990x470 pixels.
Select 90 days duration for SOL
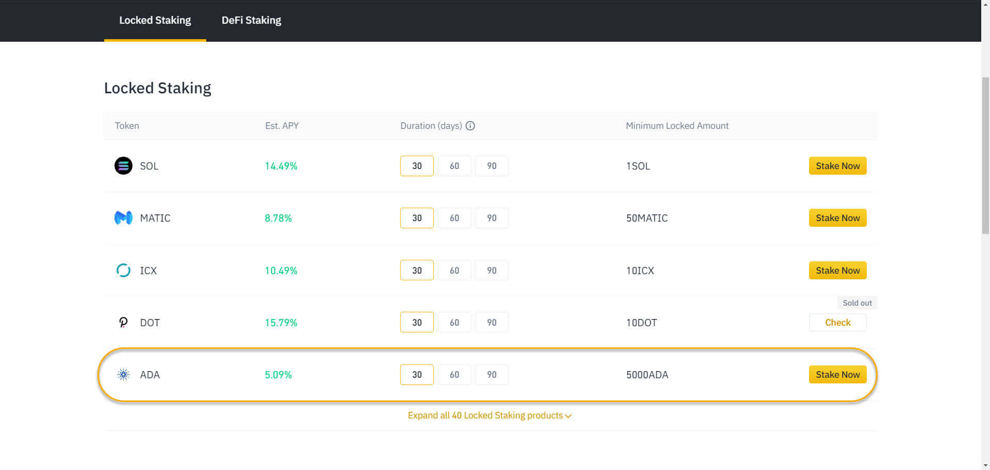coord(491,166)
